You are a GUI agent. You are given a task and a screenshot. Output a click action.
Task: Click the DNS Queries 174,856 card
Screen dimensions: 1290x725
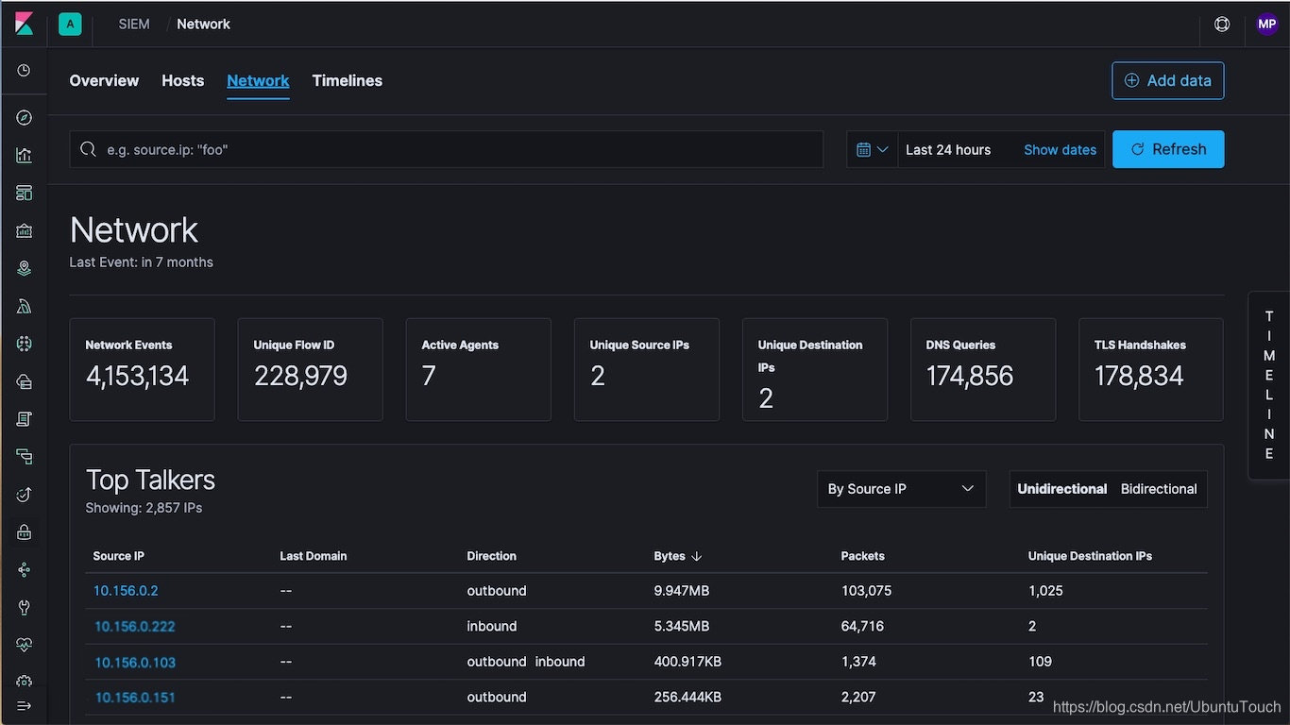pyautogui.click(x=982, y=369)
